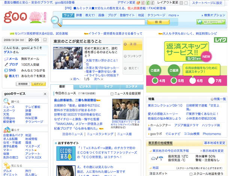Viewport: 229px width, 176px height.
Task: Click the 新規登録 button
Action: [23, 84]
